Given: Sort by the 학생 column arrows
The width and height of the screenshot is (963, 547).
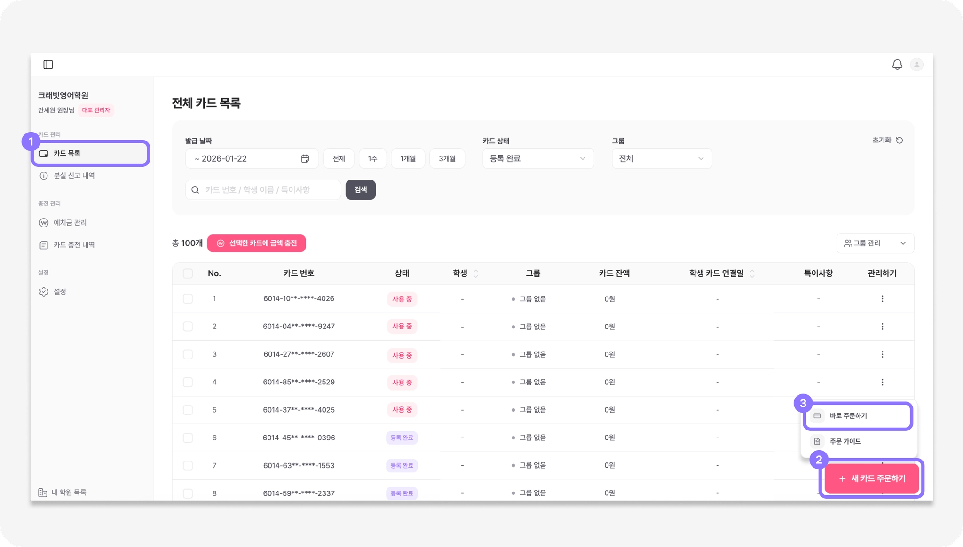Looking at the screenshot, I should point(476,273).
